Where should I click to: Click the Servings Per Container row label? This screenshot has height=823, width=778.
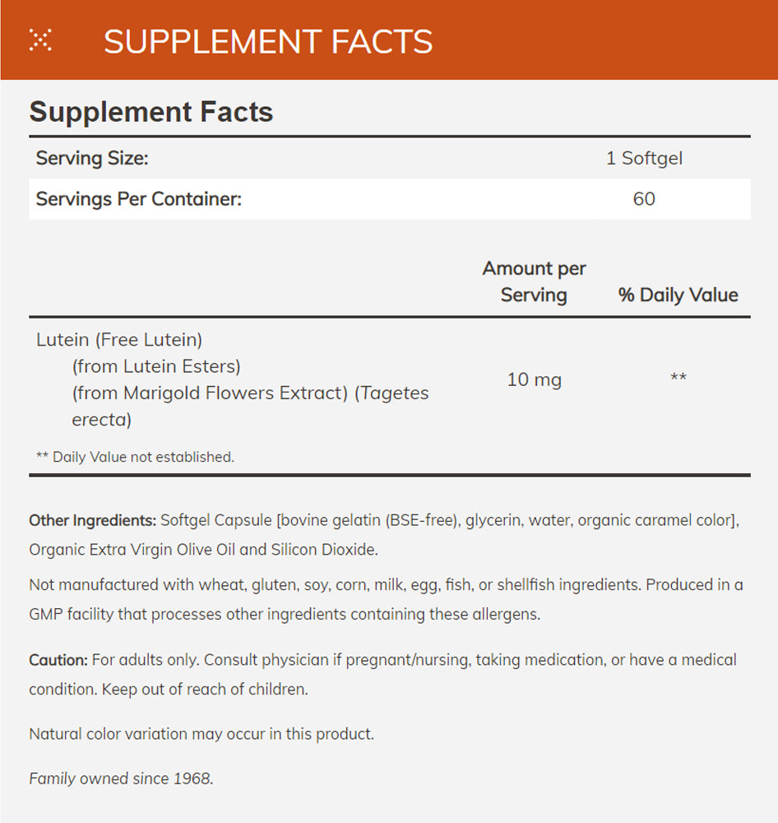tap(139, 199)
